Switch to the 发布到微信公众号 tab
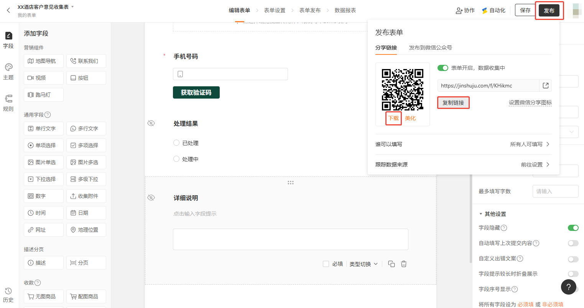The width and height of the screenshot is (584, 308). pyautogui.click(x=430, y=48)
